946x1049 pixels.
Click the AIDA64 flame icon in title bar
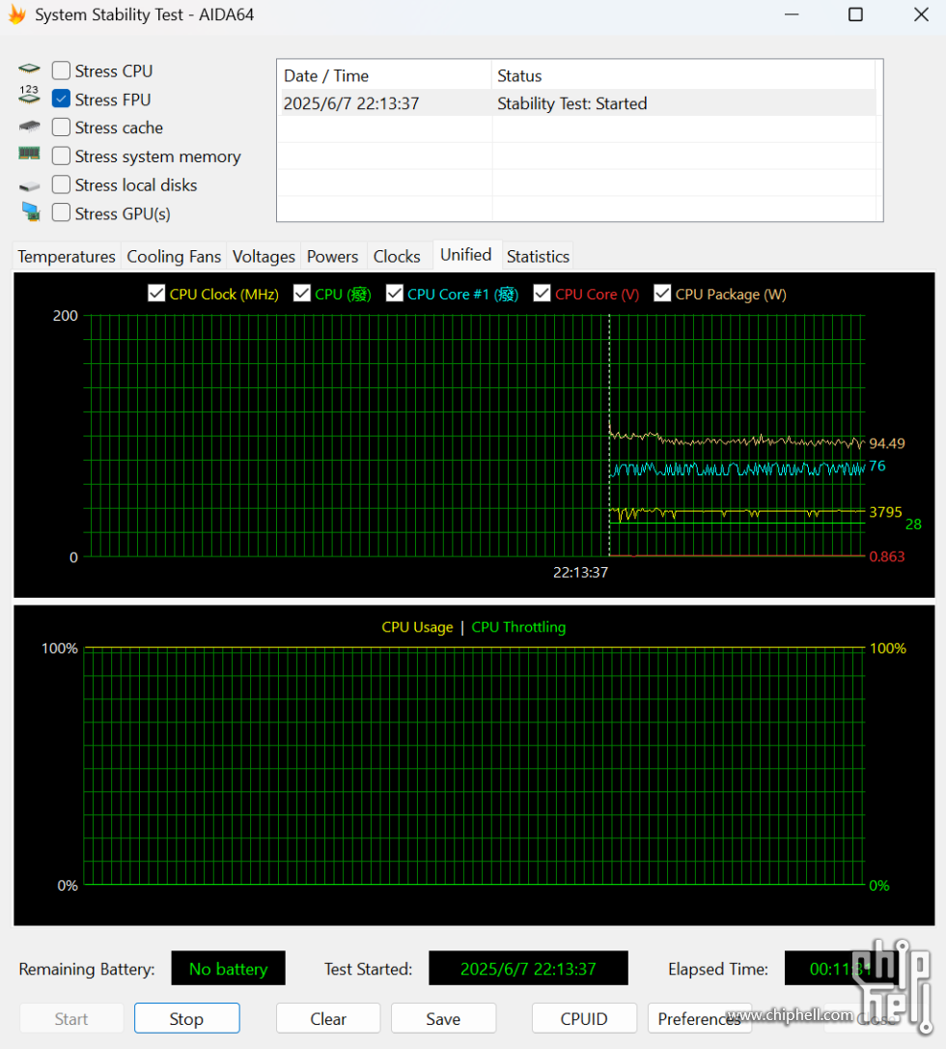(x=16, y=14)
